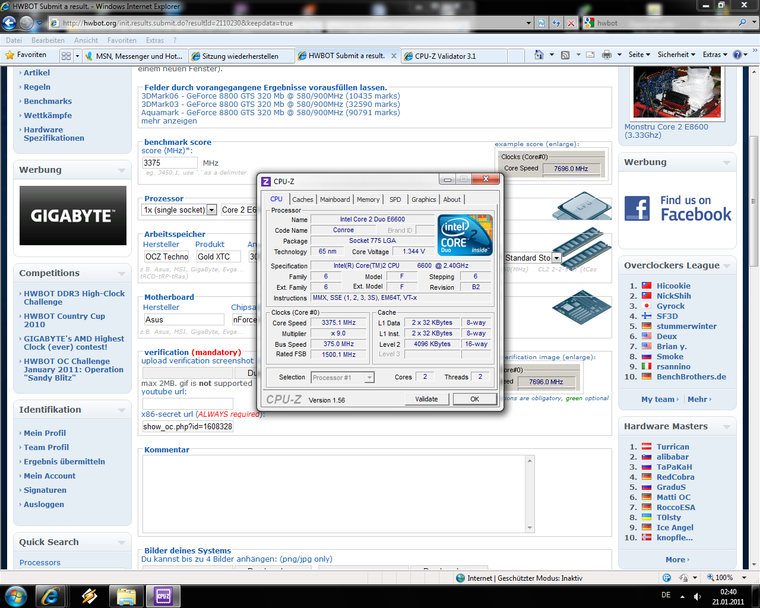Click the Hicookie league member link
760x608 pixels.
point(673,286)
